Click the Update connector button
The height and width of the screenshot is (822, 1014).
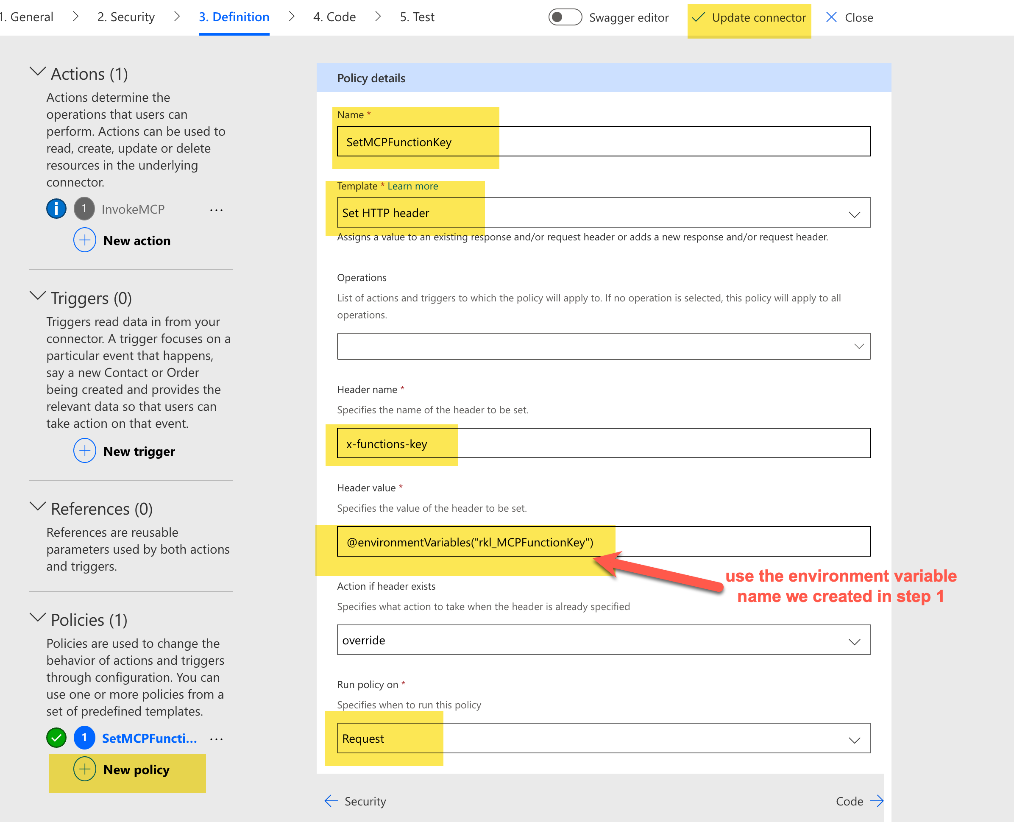pos(749,17)
